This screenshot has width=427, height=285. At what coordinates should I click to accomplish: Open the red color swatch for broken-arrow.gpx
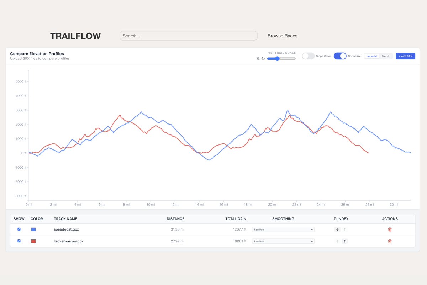click(x=33, y=241)
